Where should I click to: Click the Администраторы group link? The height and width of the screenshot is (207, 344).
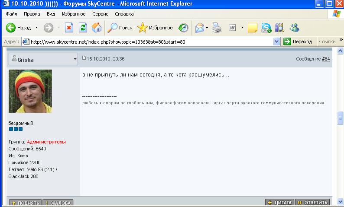pos(46,142)
